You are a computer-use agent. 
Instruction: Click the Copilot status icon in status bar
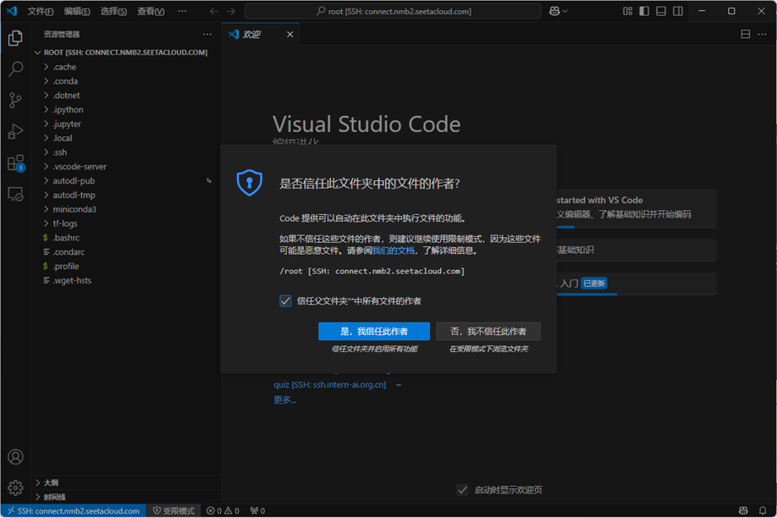[x=743, y=510]
